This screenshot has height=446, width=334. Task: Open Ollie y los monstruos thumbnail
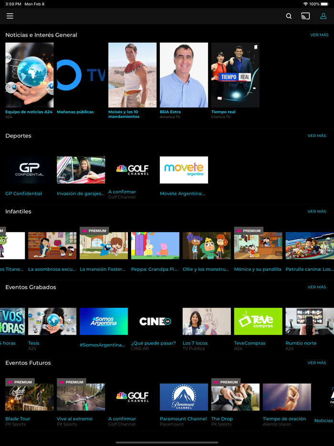click(x=207, y=245)
